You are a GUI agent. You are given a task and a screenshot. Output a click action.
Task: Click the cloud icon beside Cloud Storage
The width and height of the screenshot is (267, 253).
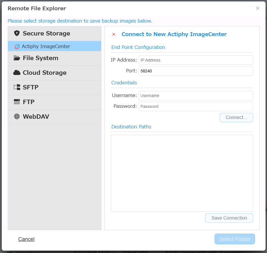point(17,73)
